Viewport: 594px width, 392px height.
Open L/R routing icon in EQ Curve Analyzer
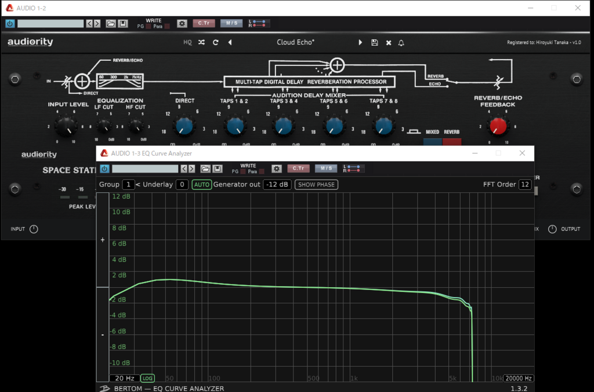coord(353,168)
